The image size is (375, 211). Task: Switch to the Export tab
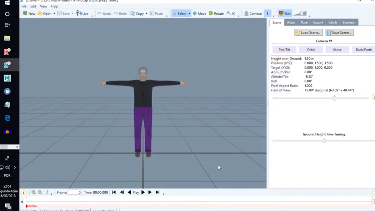pos(318,22)
